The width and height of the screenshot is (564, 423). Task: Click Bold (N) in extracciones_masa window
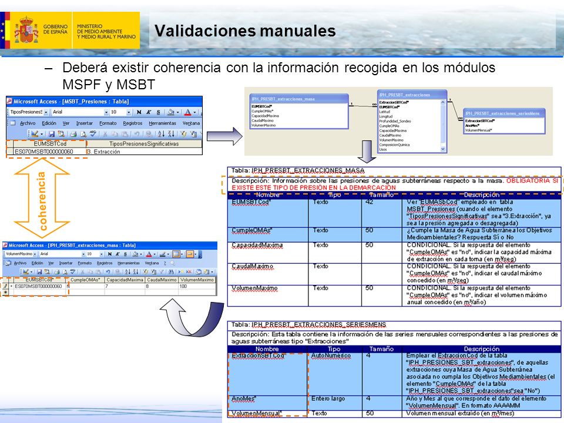[110, 254]
